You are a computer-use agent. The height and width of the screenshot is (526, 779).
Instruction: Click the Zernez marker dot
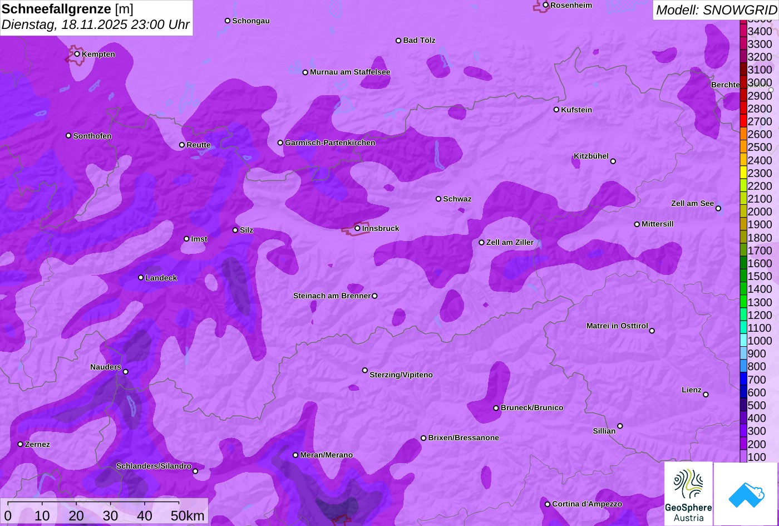tap(20, 444)
